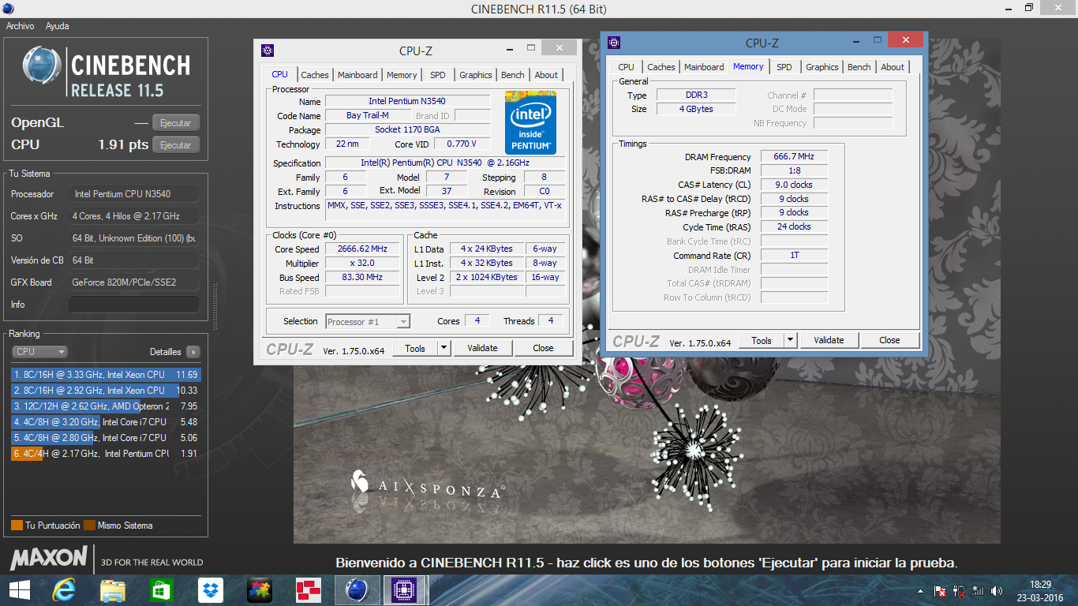Click Validate in left CPU-Z window

[x=482, y=348]
